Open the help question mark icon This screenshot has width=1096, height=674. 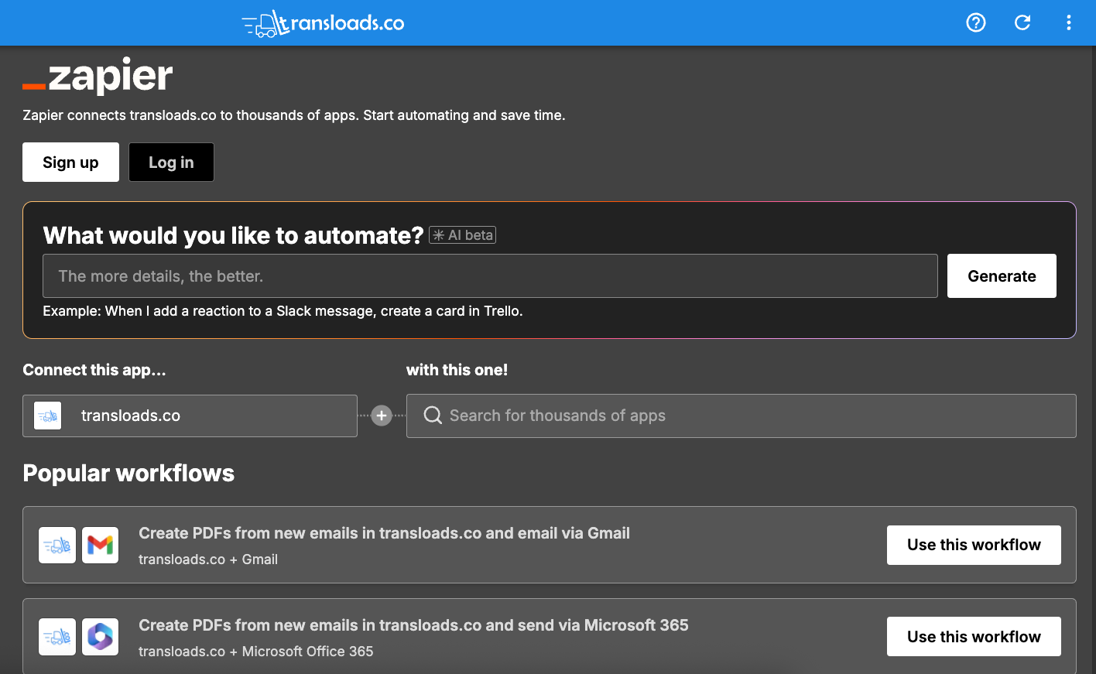tap(976, 22)
